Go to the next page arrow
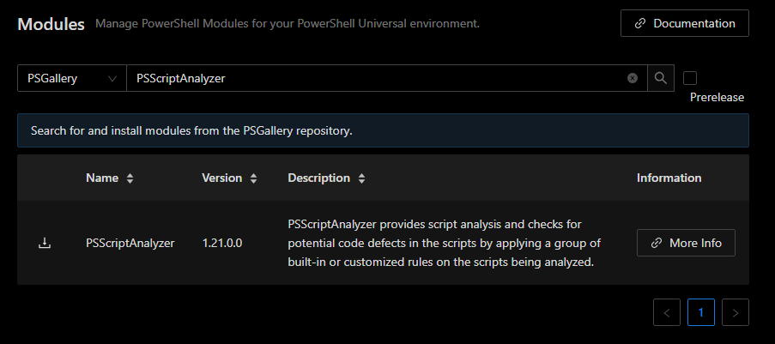The height and width of the screenshot is (344, 775). [736, 312]
